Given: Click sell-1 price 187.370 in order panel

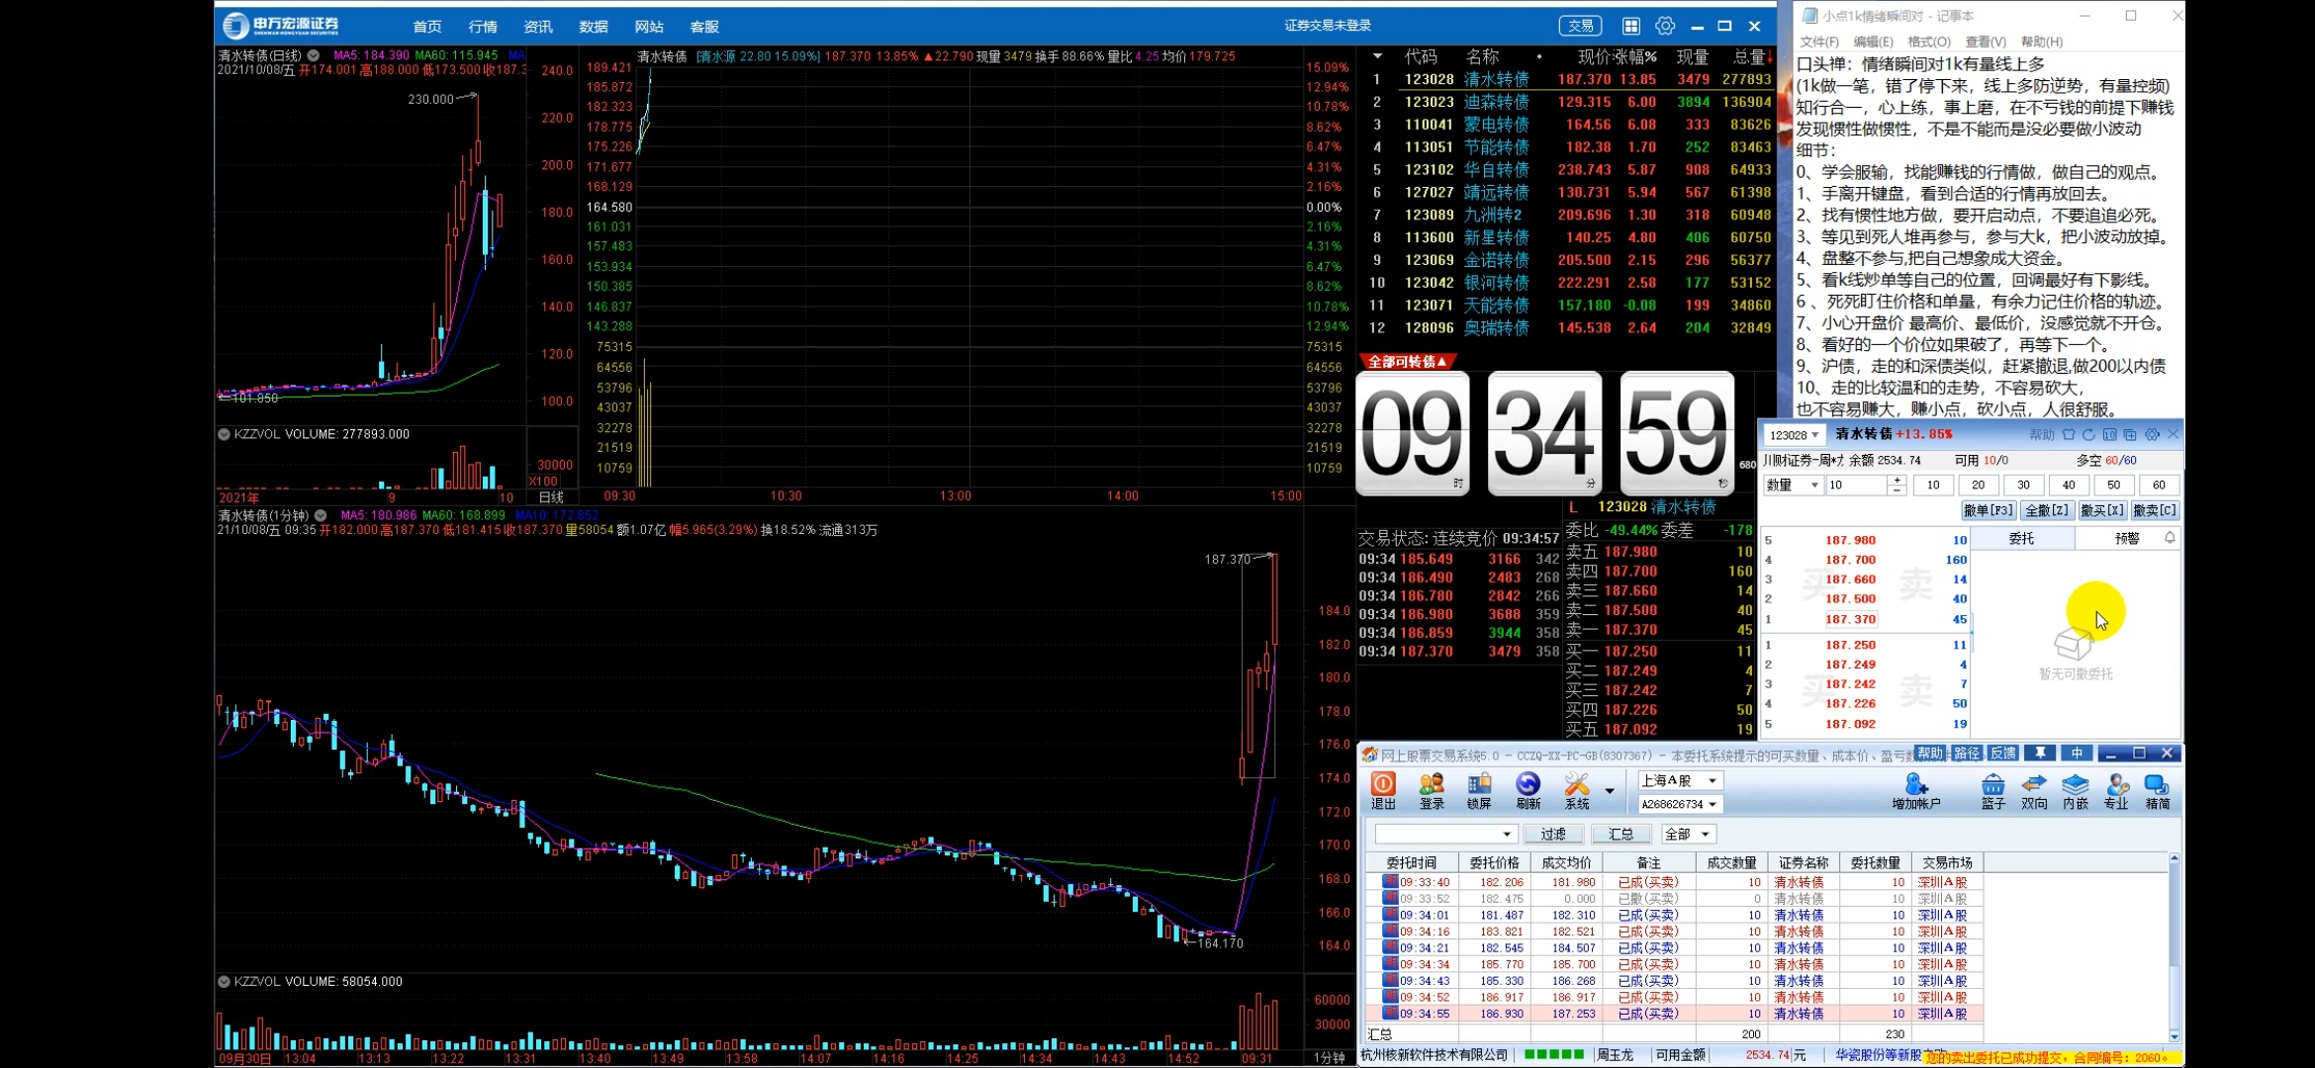Looking at the screenshot, I should tap(1850, 620).
